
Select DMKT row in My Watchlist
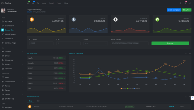coord(46,68)
